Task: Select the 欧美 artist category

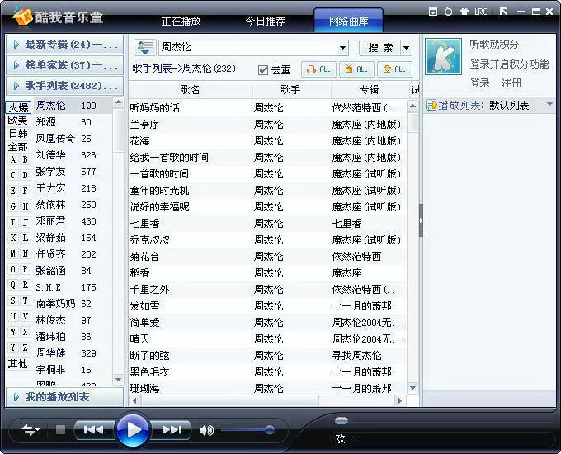Action: (x=18, y=120)
